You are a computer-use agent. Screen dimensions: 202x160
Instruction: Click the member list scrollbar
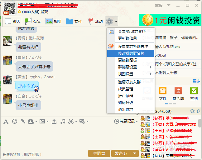click(200, 123)
